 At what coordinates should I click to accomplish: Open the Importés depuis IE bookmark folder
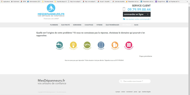pos(61,2)
